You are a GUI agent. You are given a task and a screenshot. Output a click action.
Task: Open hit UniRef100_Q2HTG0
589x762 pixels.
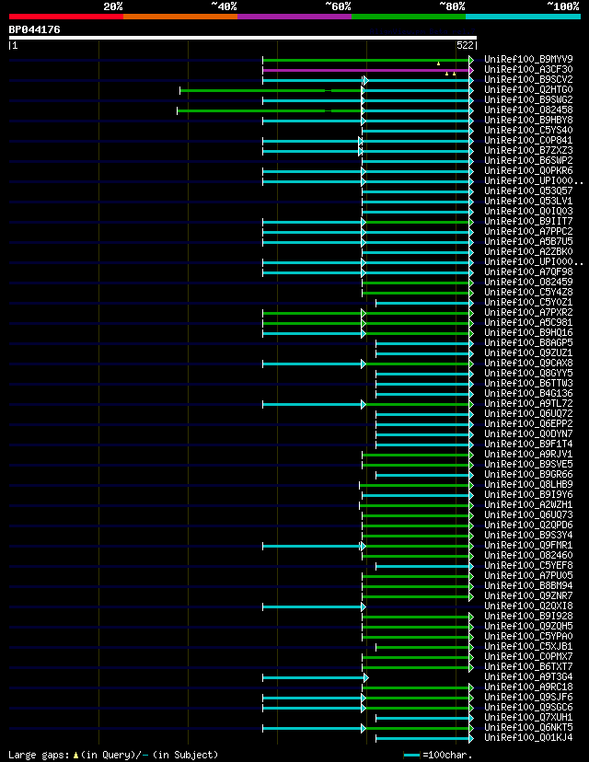528,90
